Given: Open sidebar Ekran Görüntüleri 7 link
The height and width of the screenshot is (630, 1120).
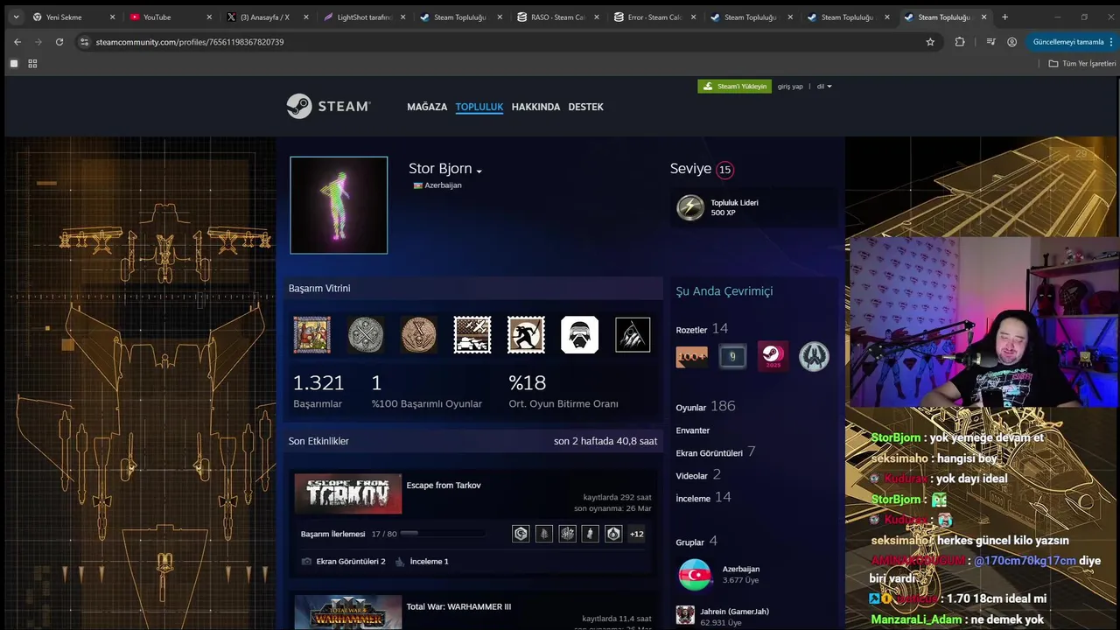Looking at the screenshot, I should pyautogui.click(x=716, y=452).
